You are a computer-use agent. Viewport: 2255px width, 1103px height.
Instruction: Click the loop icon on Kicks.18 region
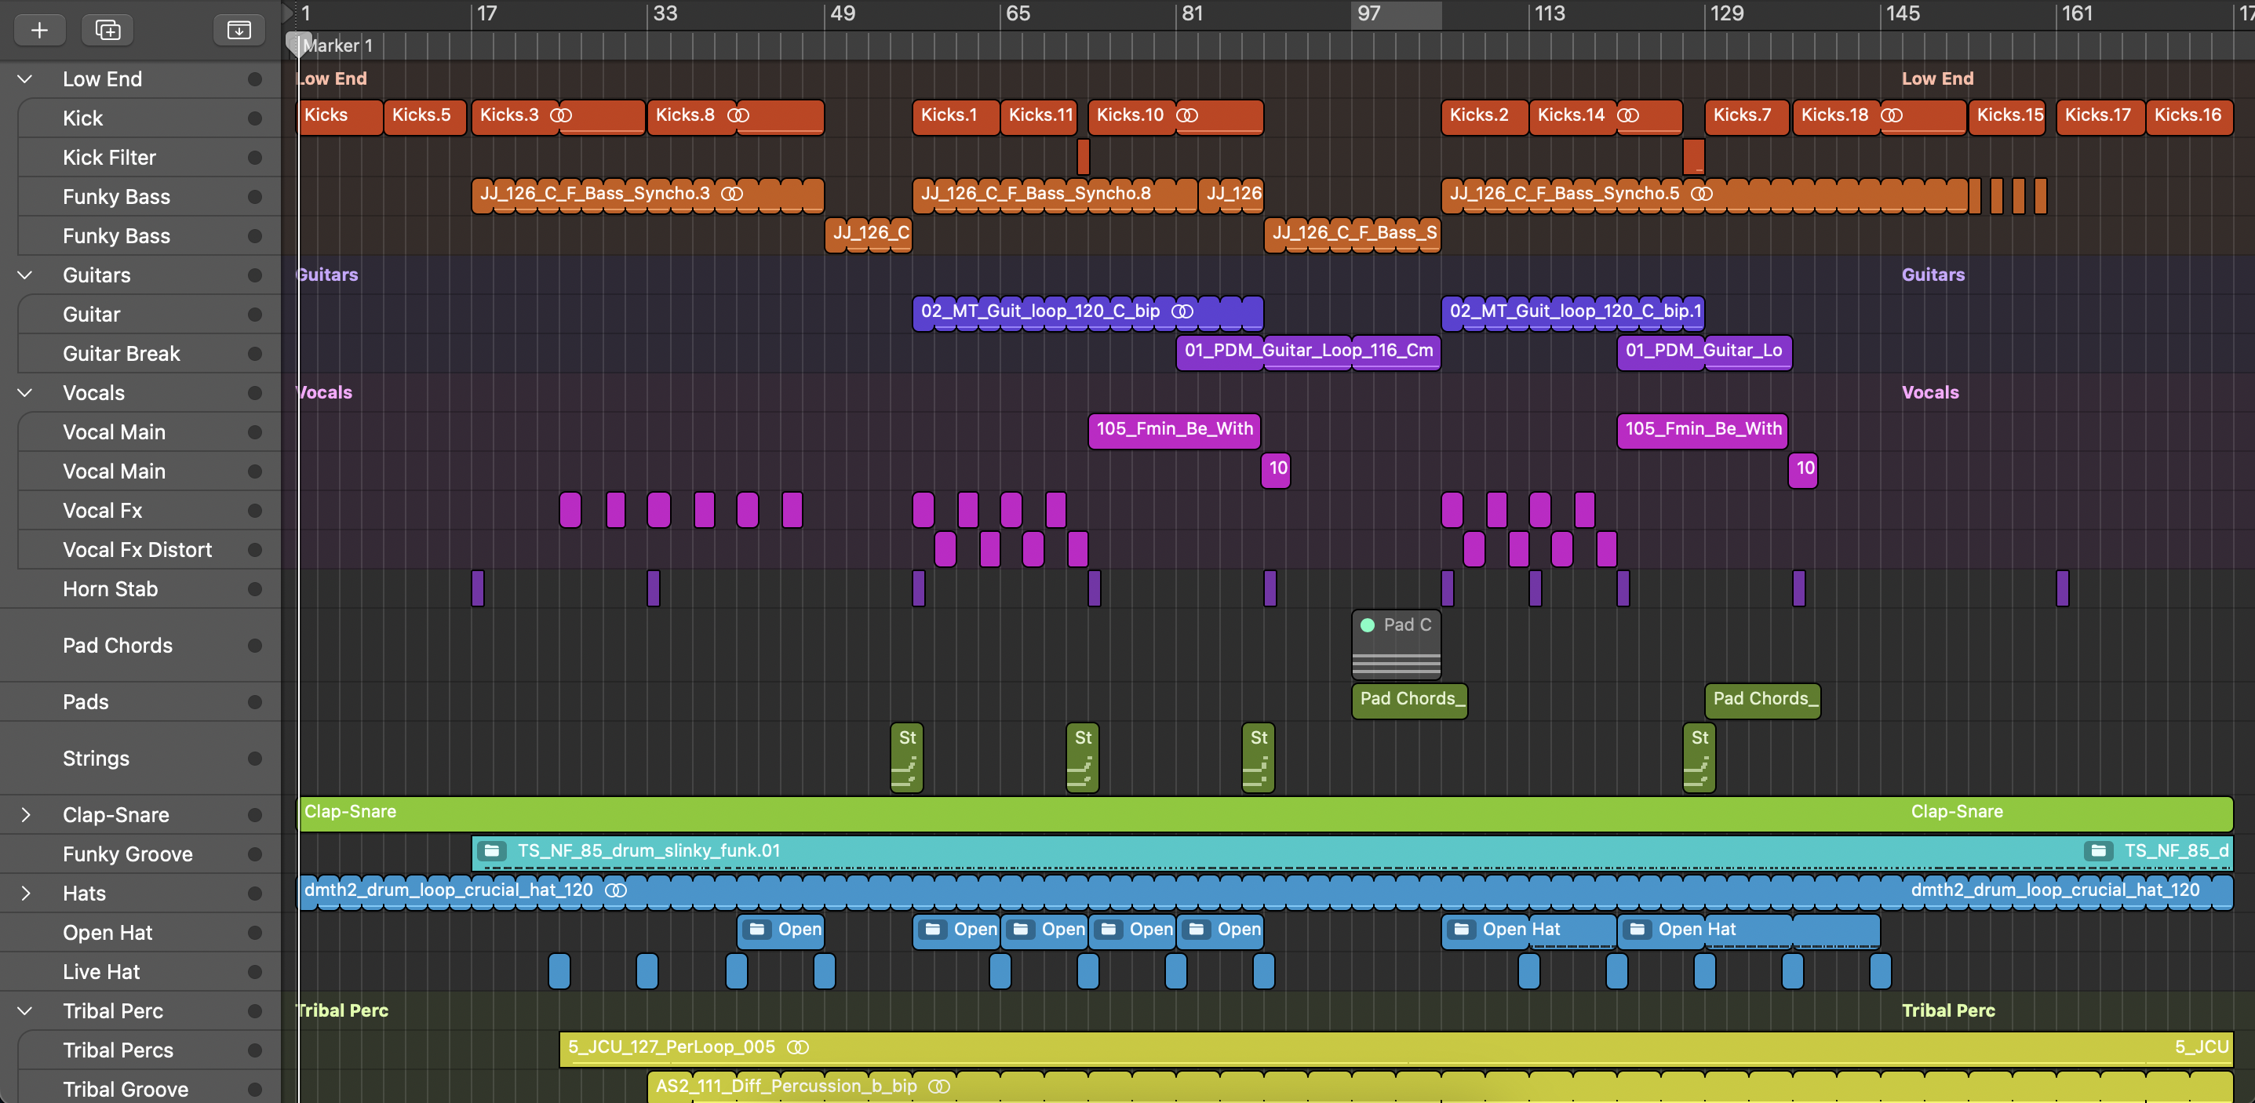tap(1891, 115)
